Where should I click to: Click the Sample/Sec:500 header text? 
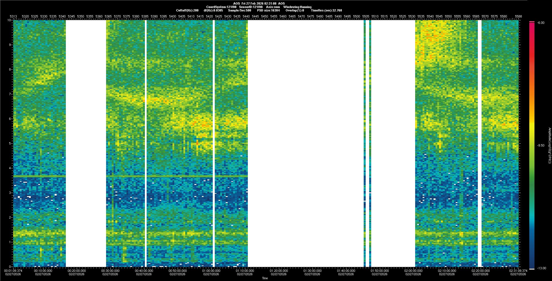[239, 10]
